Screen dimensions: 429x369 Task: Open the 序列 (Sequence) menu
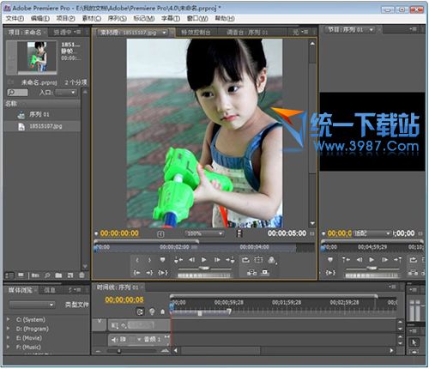tap(118, 19)
